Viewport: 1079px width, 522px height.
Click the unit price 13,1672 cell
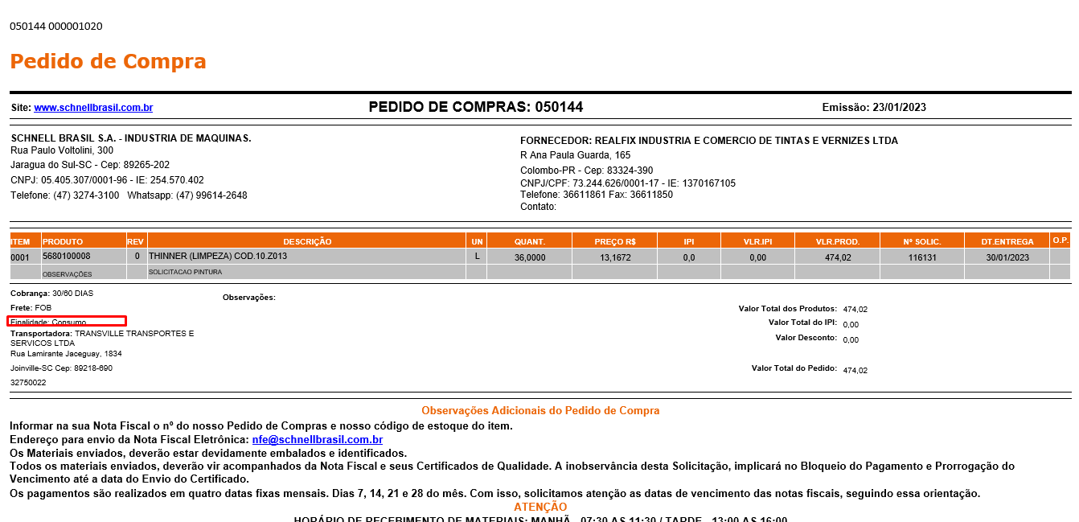point(615,257)
